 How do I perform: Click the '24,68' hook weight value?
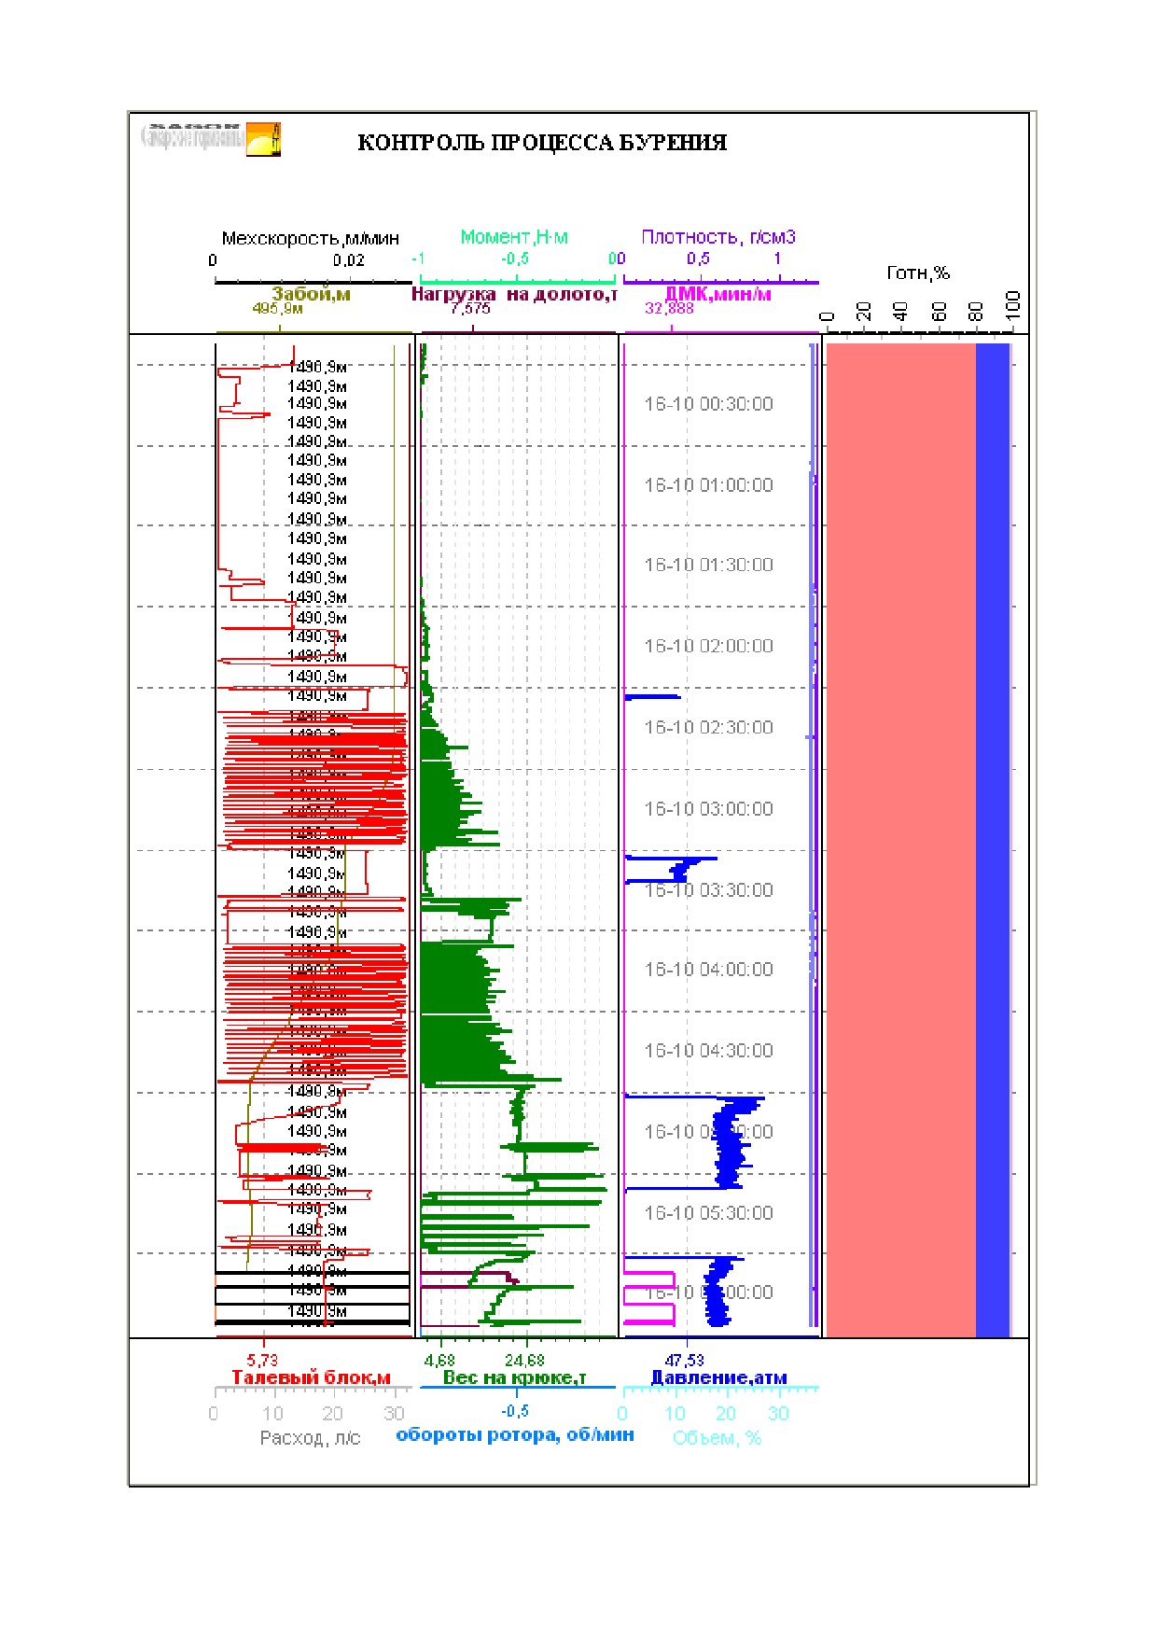coord(524,1361)
